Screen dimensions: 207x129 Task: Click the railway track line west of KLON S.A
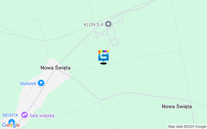point(39,40)
